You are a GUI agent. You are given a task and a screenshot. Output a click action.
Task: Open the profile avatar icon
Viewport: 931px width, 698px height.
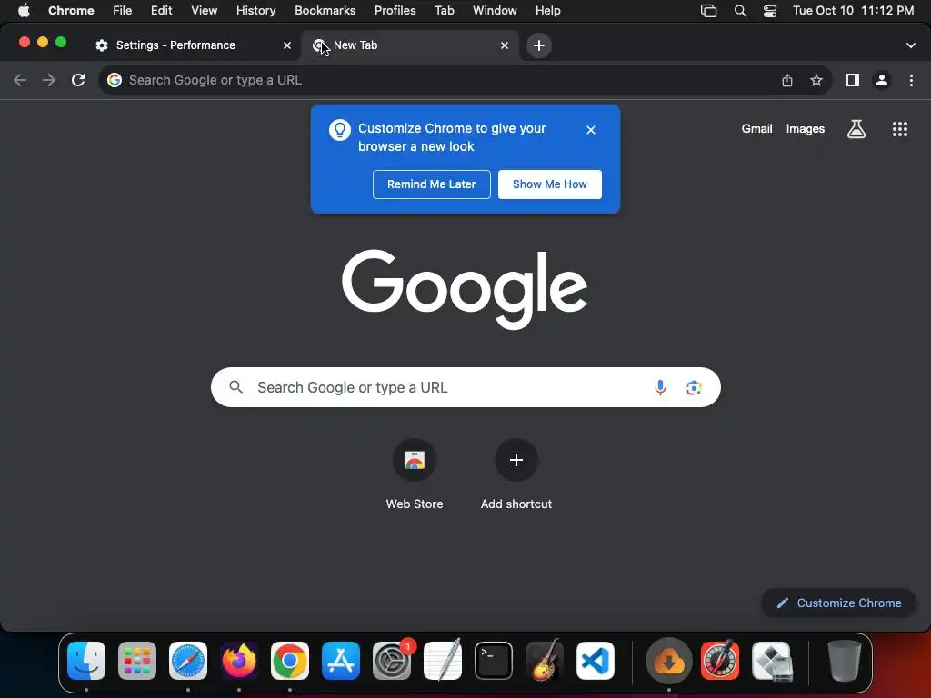coord(882,80)
